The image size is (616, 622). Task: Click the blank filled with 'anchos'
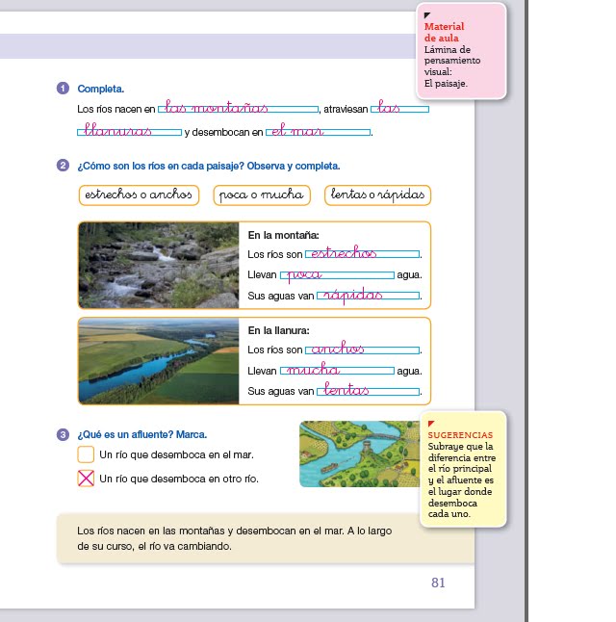pyautogui.click(x=362, y=350)
